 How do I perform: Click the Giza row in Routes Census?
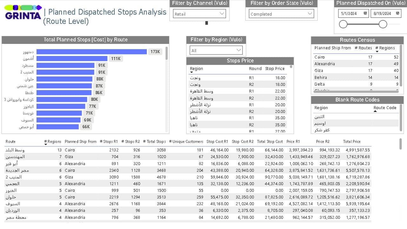[x=356, y=71]
